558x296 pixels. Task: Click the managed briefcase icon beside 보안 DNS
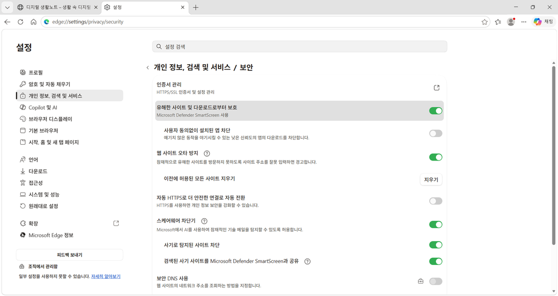[x=421, y=281]
